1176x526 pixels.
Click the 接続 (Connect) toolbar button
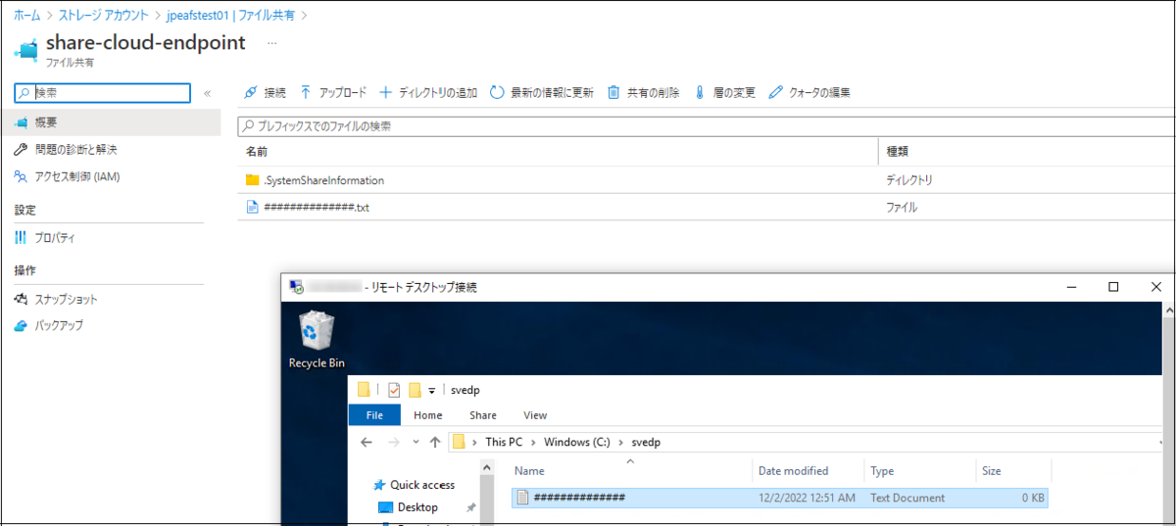click(265, 92)
